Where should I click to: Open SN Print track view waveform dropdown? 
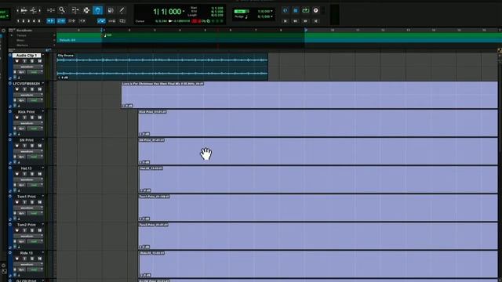(27, 151)
